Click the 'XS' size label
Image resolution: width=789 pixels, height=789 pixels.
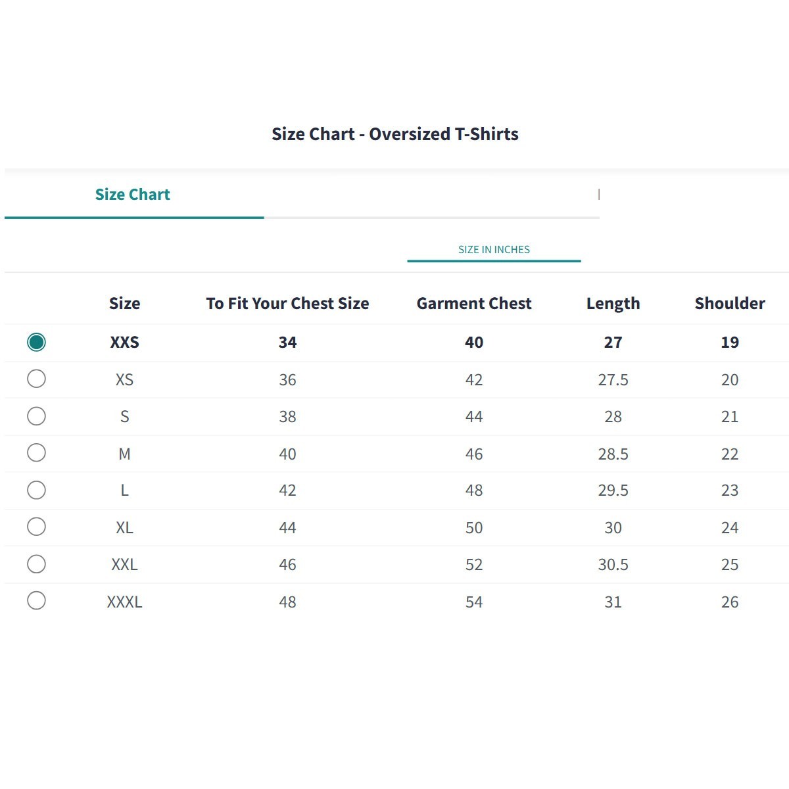124,380
